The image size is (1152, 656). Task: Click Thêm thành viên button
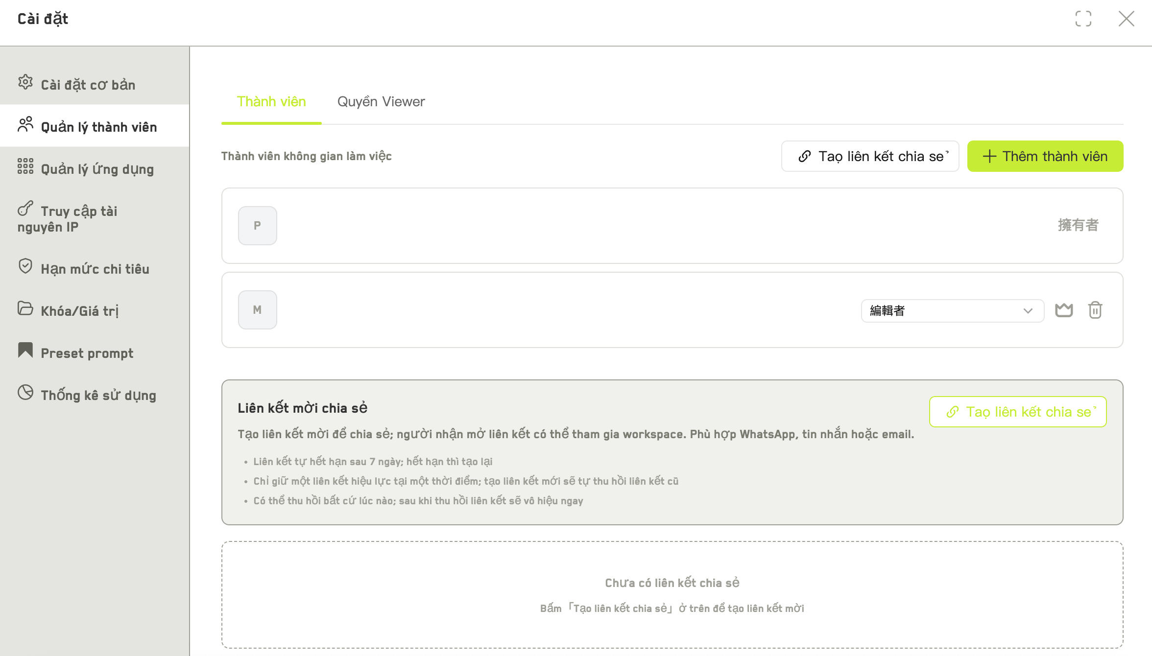[1045, 156]
